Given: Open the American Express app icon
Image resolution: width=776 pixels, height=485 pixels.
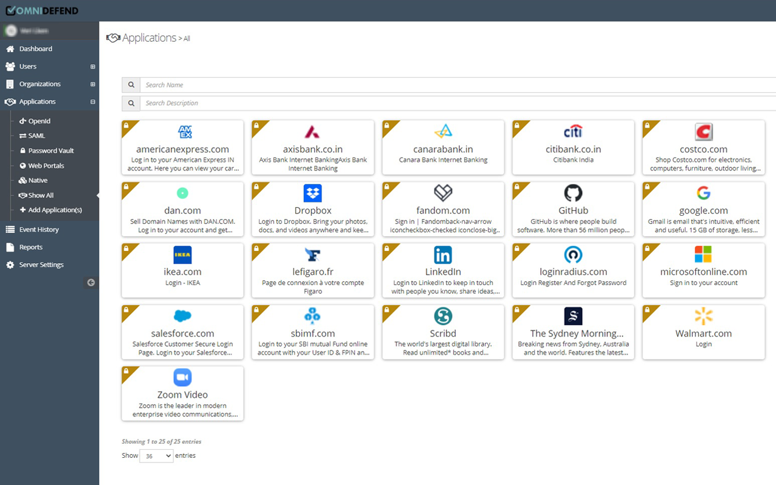Looking at the screenshot, I should (x=185, y=132).
